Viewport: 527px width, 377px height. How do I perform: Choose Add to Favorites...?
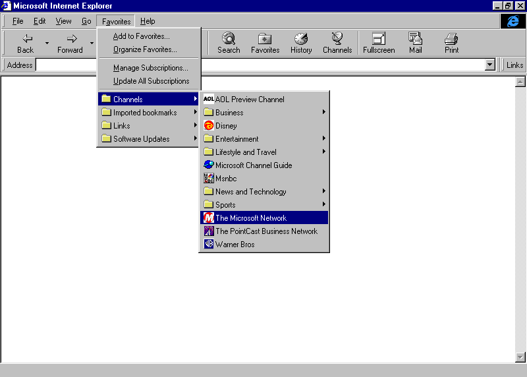[149, 36]
